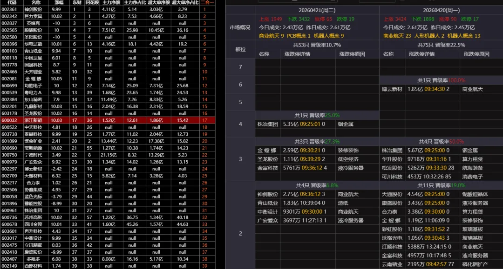Open 立讯精密 in the stock list

[x=34, y=245]
